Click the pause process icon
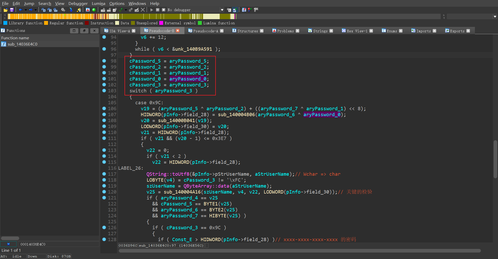This screenshot has width=498, height=259. pos(158,10)
